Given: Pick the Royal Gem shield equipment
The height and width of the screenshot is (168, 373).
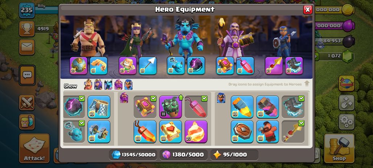Looking at the screenshot, I should 242,132.
